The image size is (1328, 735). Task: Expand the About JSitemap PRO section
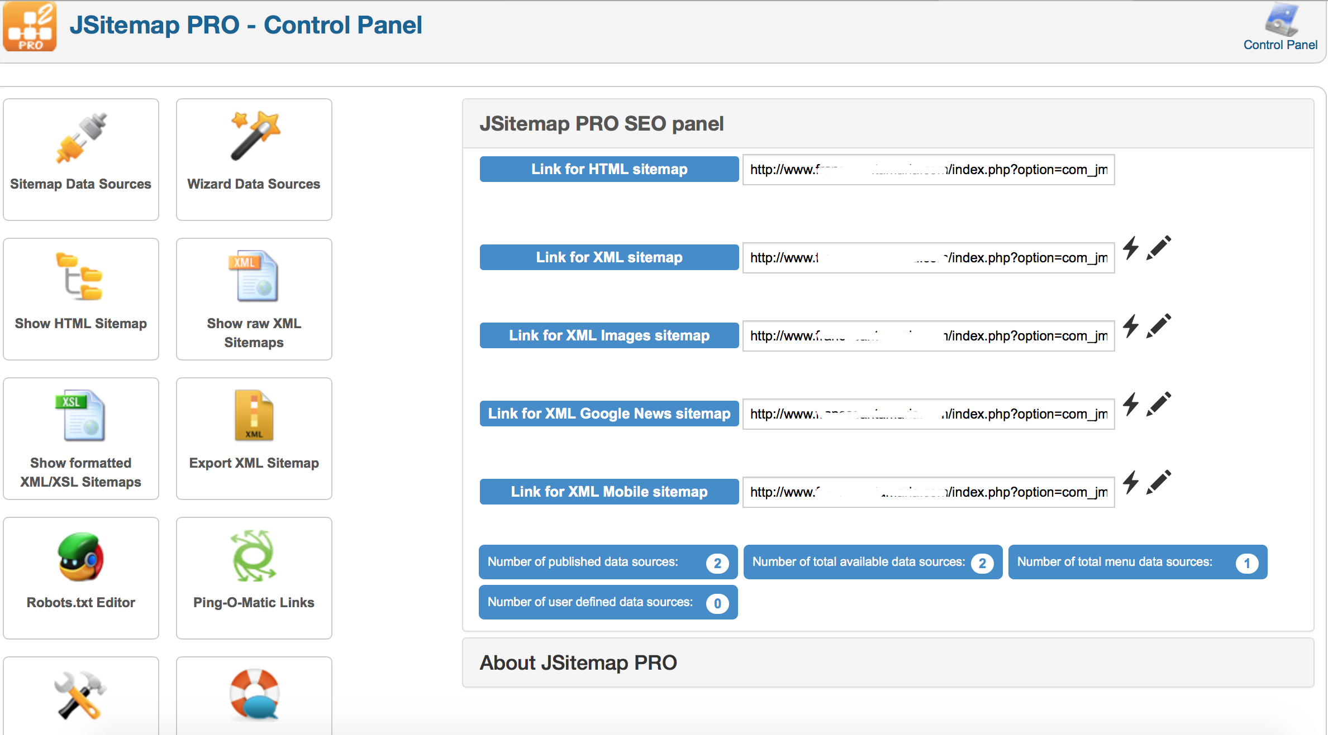point(578,662)
